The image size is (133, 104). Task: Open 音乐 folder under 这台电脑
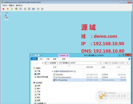(39, 97)
